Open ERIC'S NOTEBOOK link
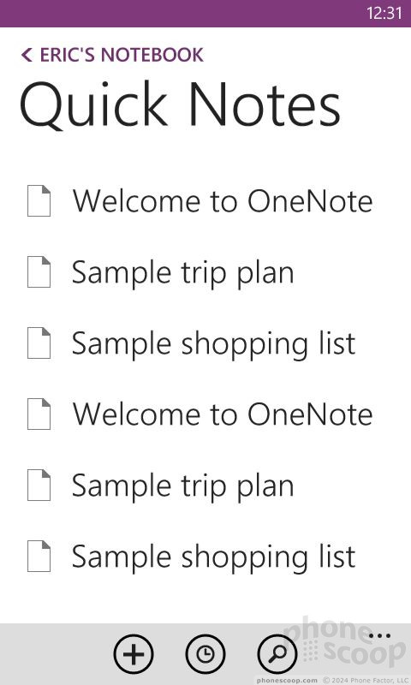This screenshot has width=411, height=685. (122, 55)
